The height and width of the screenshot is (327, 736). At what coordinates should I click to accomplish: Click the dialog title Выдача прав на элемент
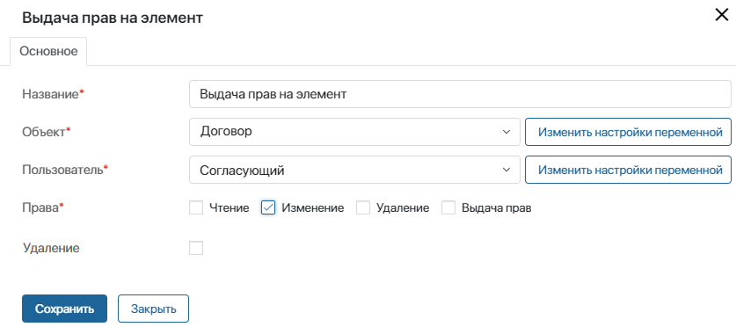[x=113, y=18]
